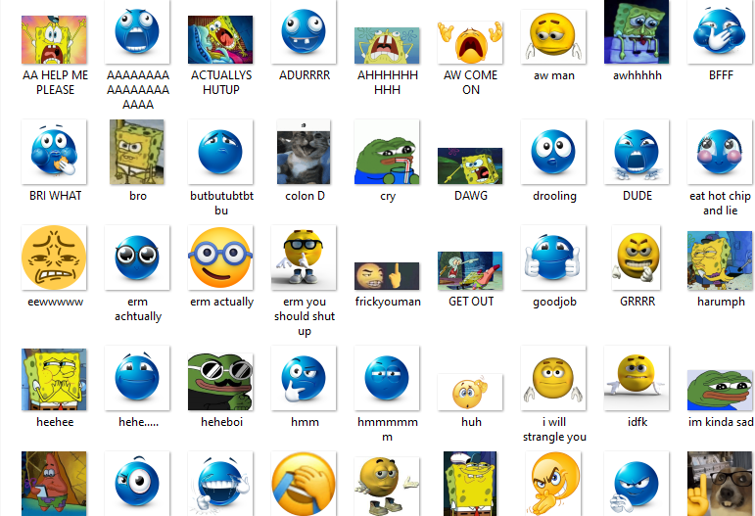The width and height of the screenshot is (755, 516).
Task: Click the 'erm you should shut up' emoji
Action: pos(304,258)
